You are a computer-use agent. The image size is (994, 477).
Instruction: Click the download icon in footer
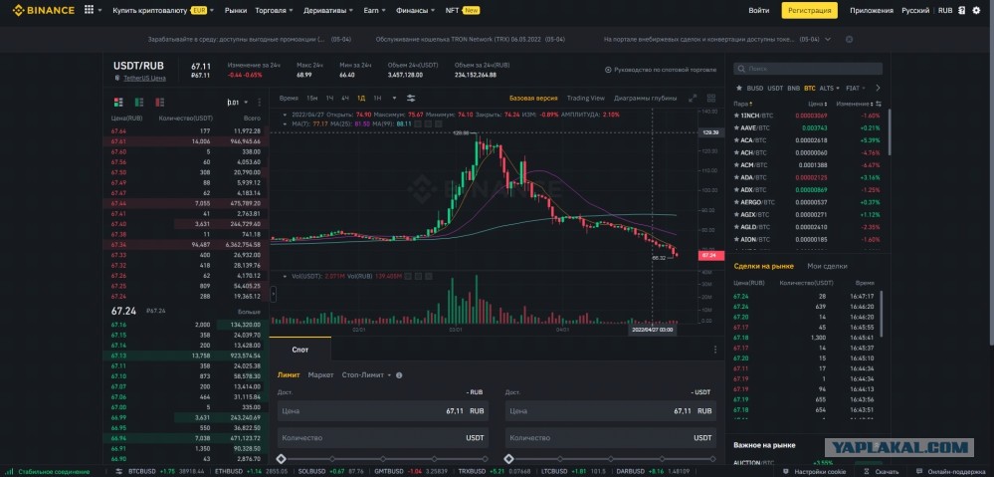(866, 472)
